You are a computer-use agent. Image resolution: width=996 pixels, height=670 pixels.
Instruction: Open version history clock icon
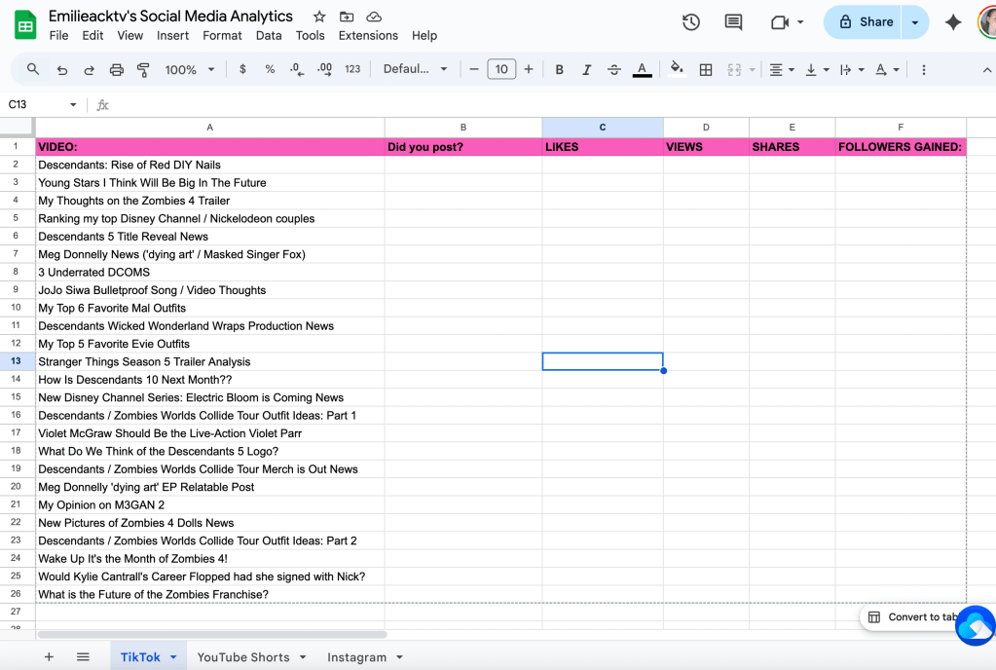click(691, 22)
